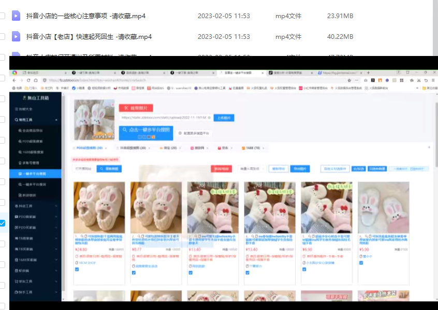438x310 pixels.
Task: Reload the page with the refresh icon
Action: [29, 80]
